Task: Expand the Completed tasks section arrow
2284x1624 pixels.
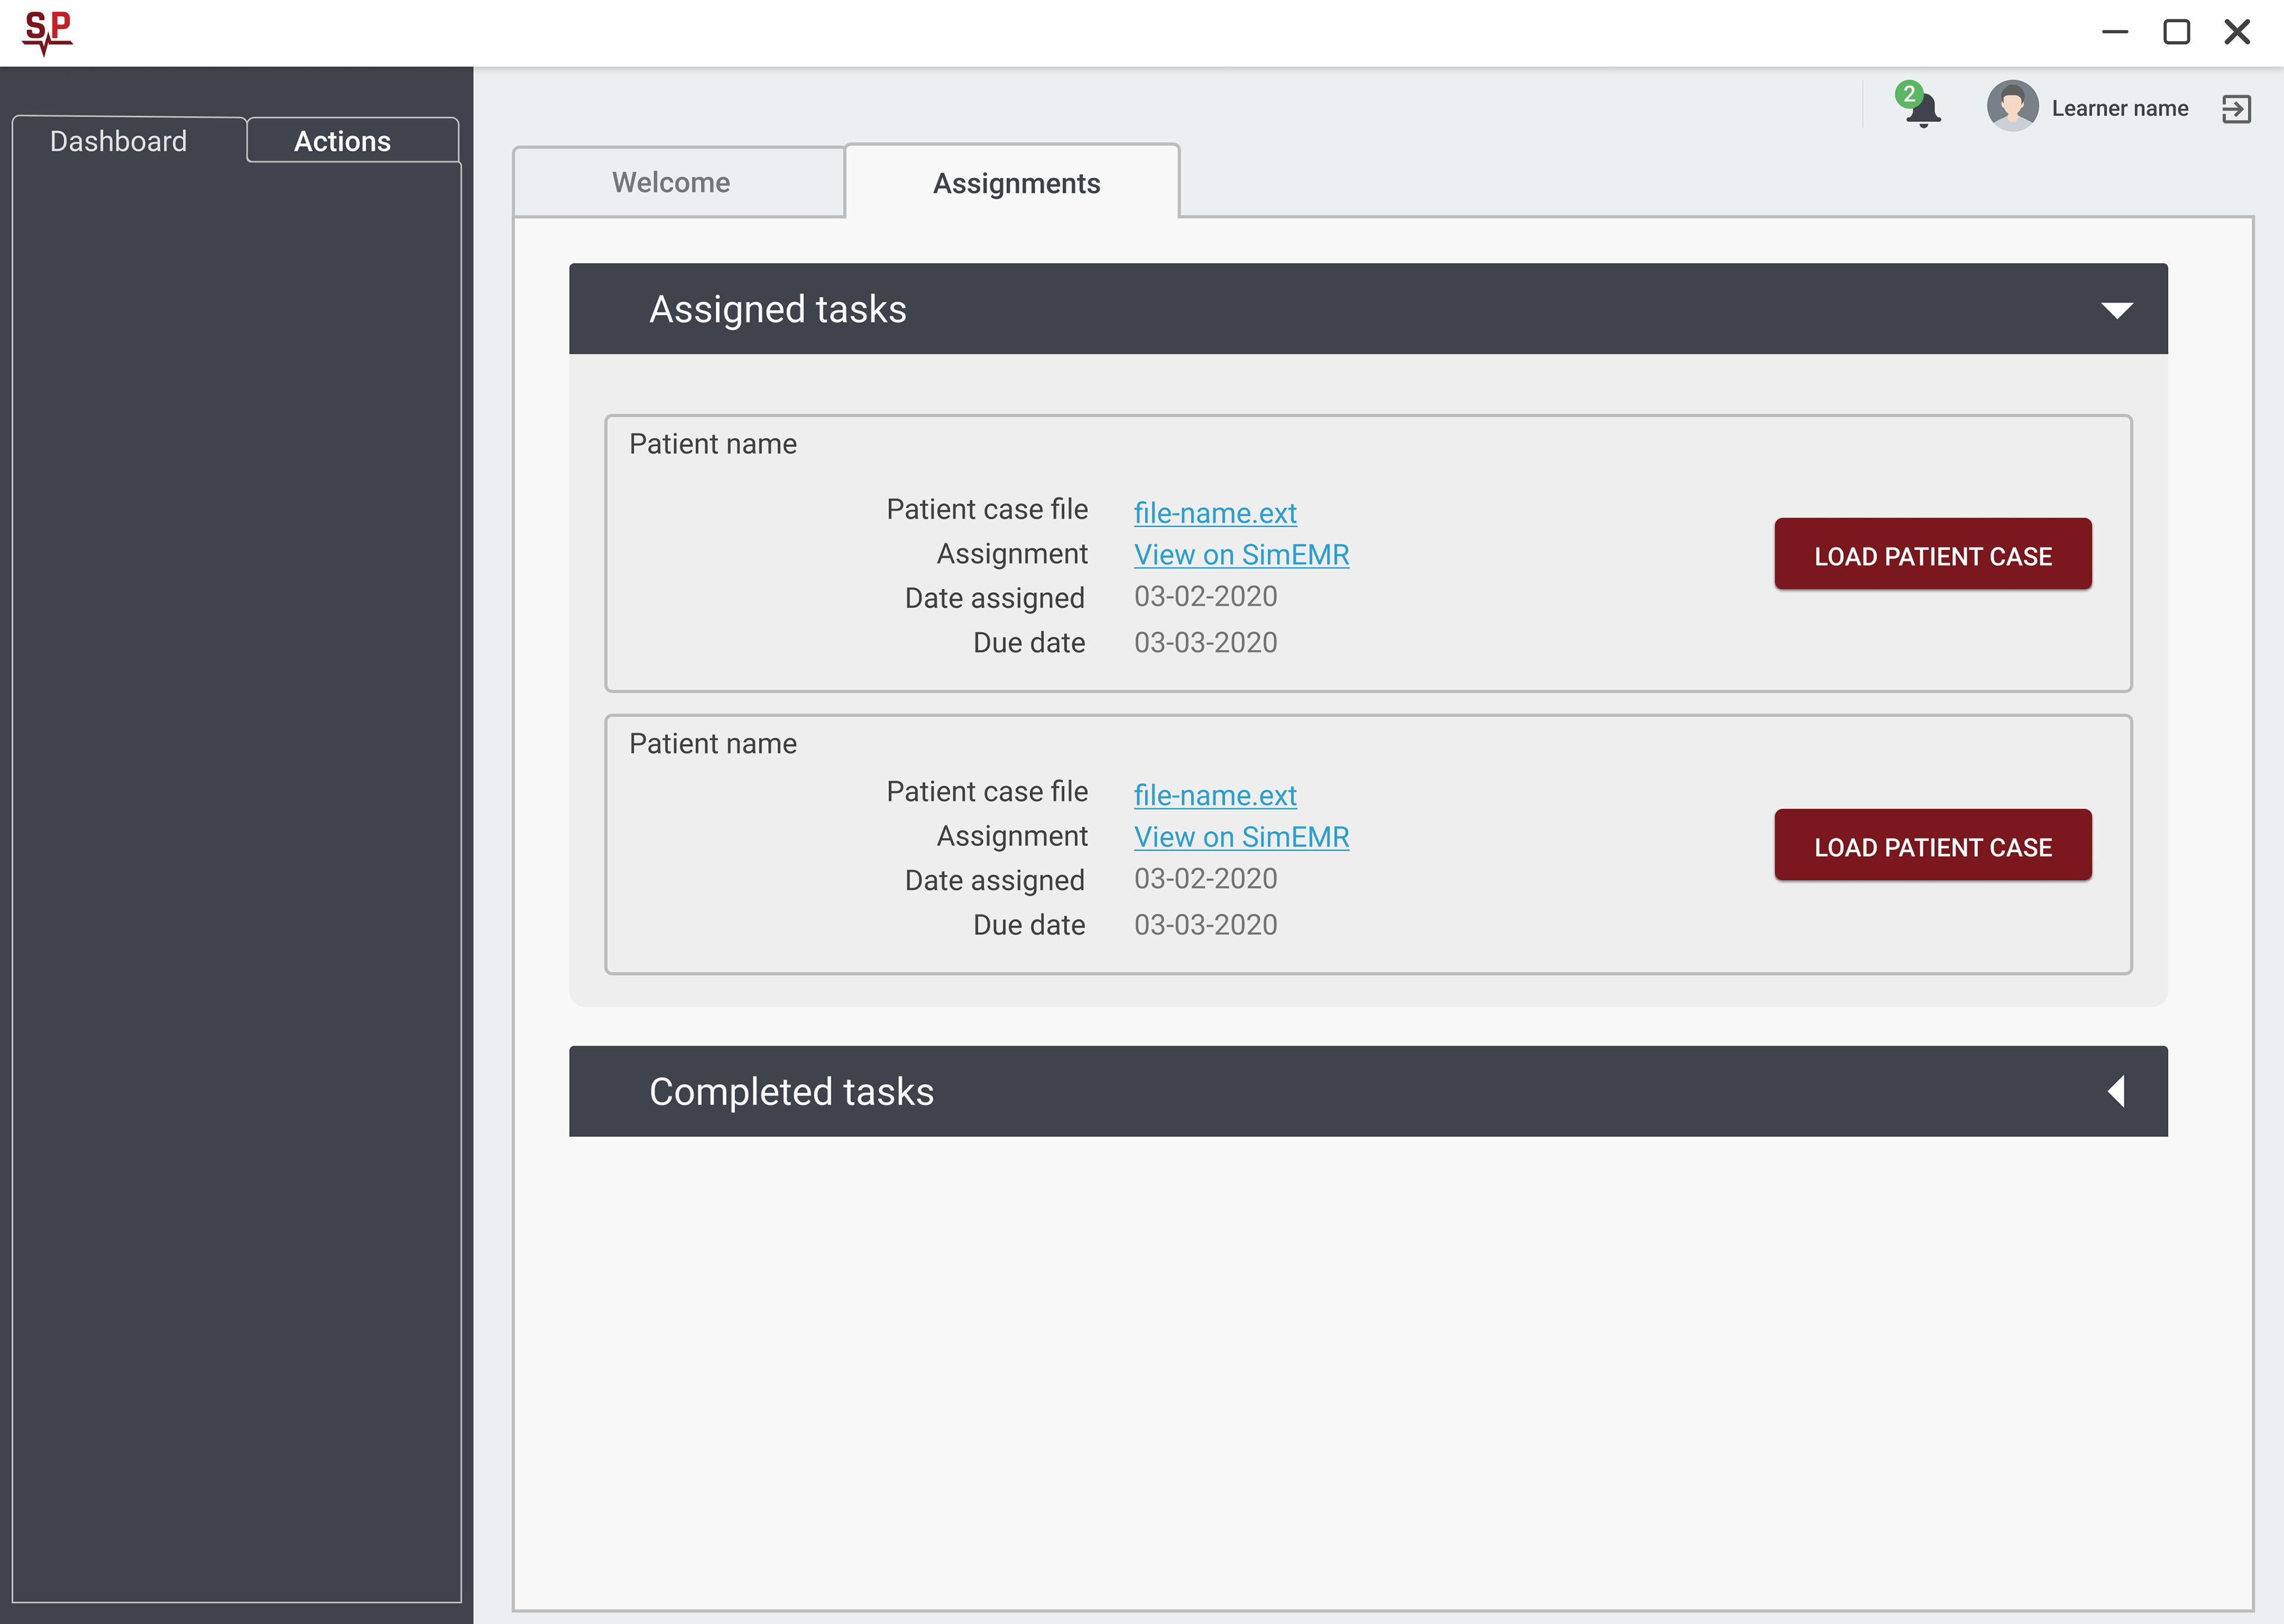Action: 2116,1091
